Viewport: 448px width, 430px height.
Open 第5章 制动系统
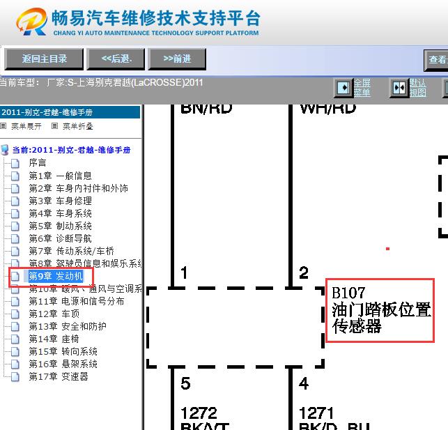[60, 226]
